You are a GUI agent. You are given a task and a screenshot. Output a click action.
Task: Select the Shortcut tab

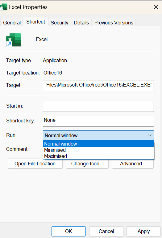click(35, 22)
